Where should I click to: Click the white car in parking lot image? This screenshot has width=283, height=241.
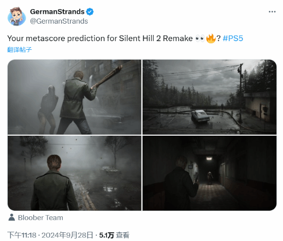coord(200,116)
